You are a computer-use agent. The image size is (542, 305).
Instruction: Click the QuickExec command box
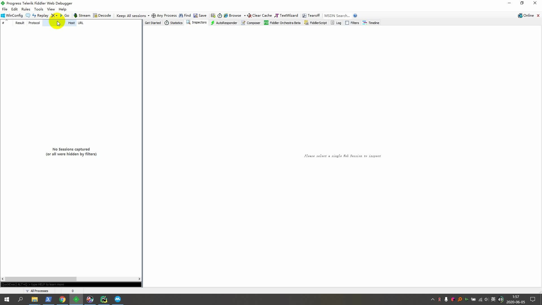coord(71,284)
